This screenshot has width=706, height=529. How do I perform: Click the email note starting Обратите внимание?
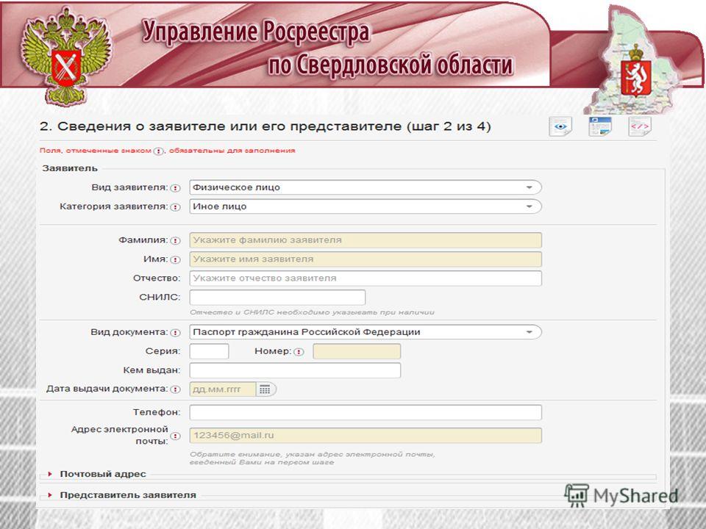coord(312,458)
